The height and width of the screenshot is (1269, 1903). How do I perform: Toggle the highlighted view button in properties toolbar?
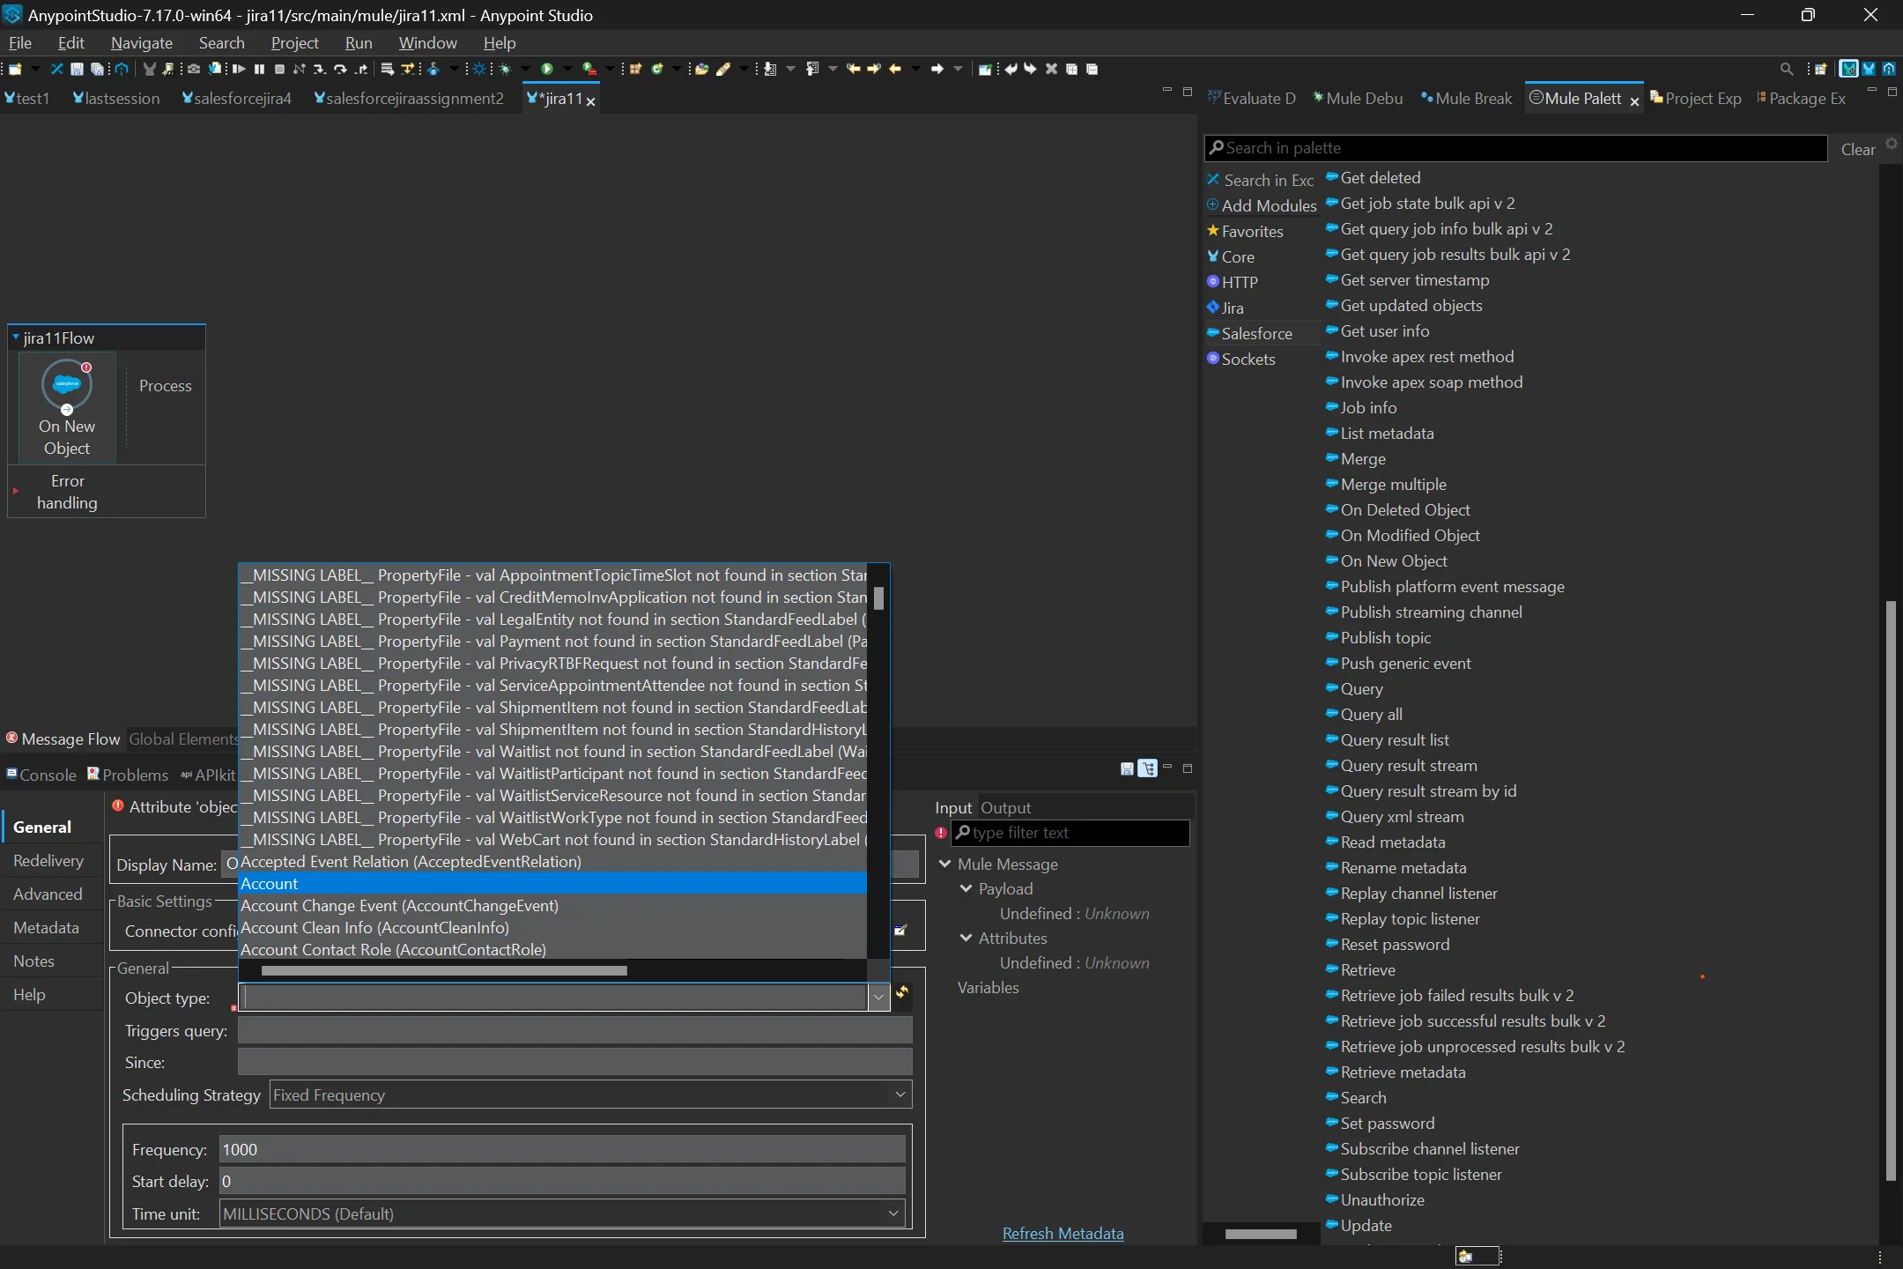click(x=1147, y=768)
